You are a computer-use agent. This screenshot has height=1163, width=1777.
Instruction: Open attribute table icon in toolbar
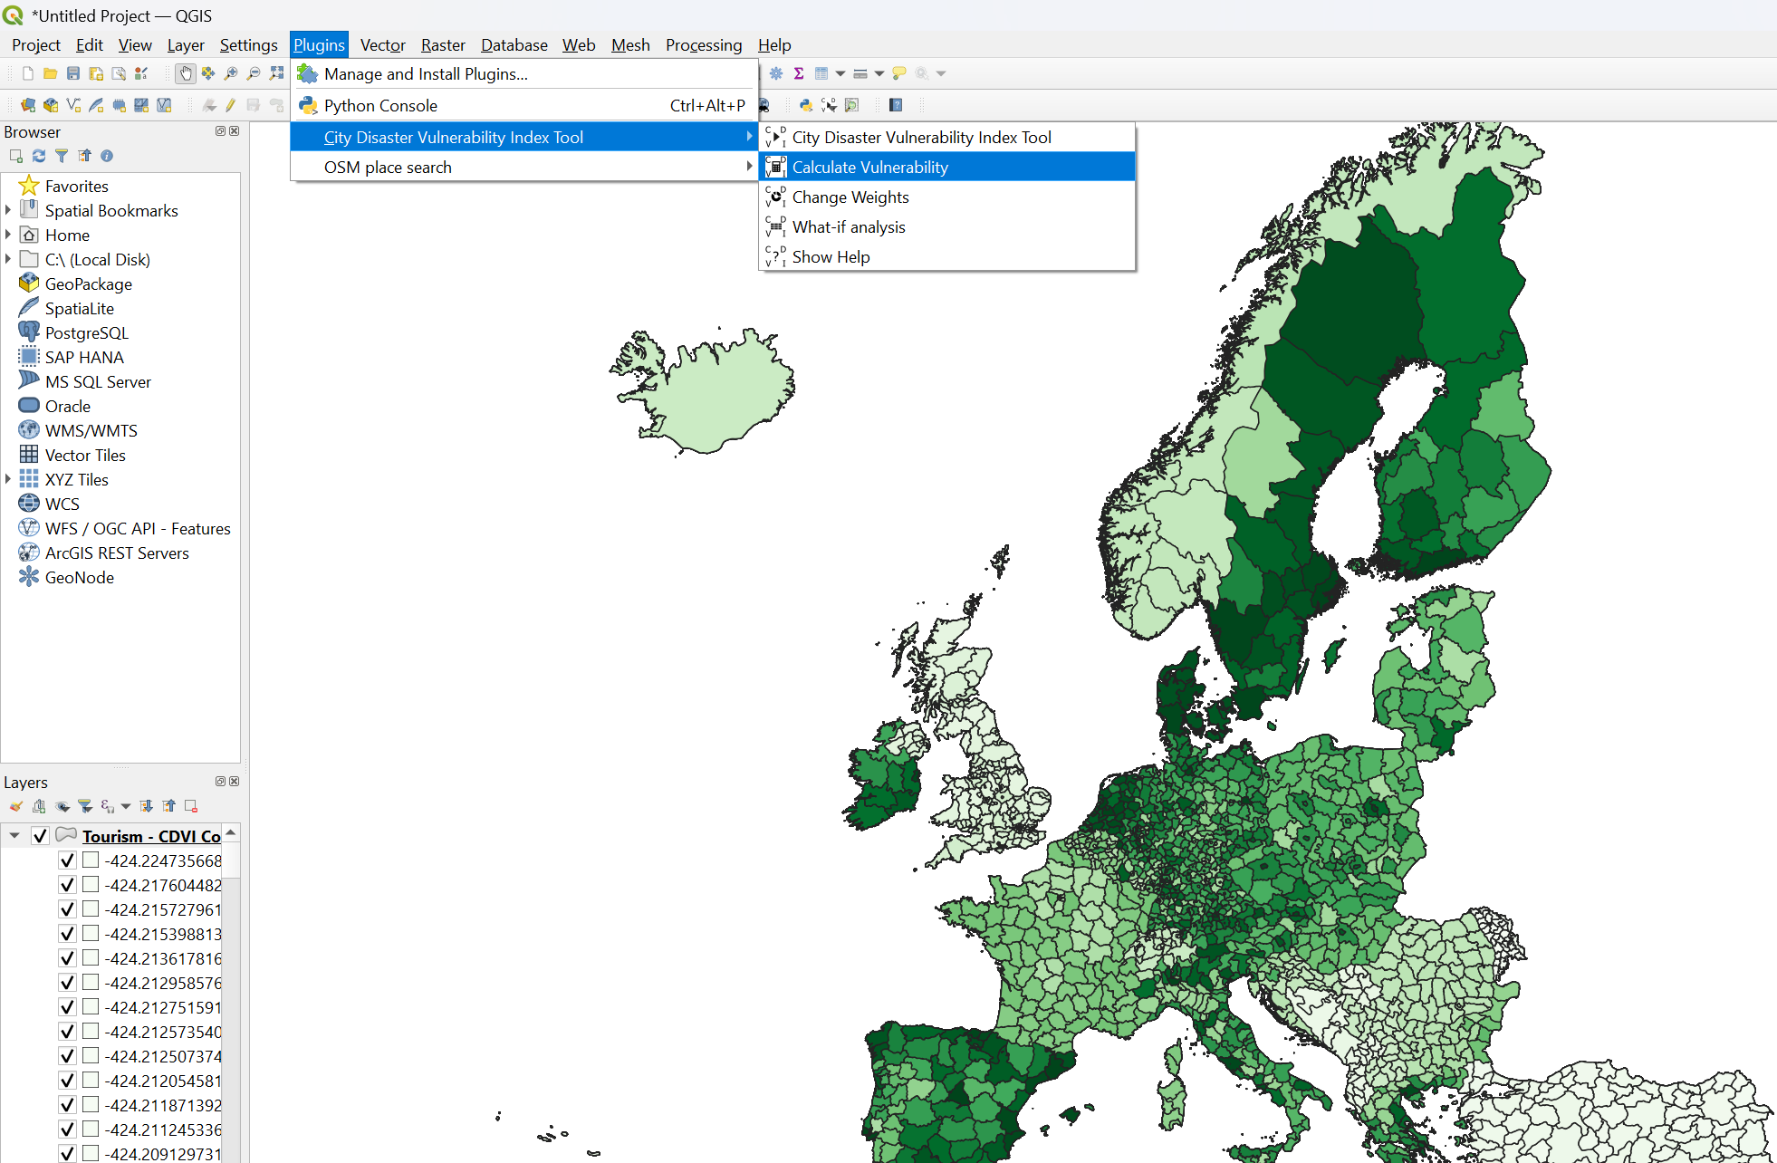[x=821, y=73]
